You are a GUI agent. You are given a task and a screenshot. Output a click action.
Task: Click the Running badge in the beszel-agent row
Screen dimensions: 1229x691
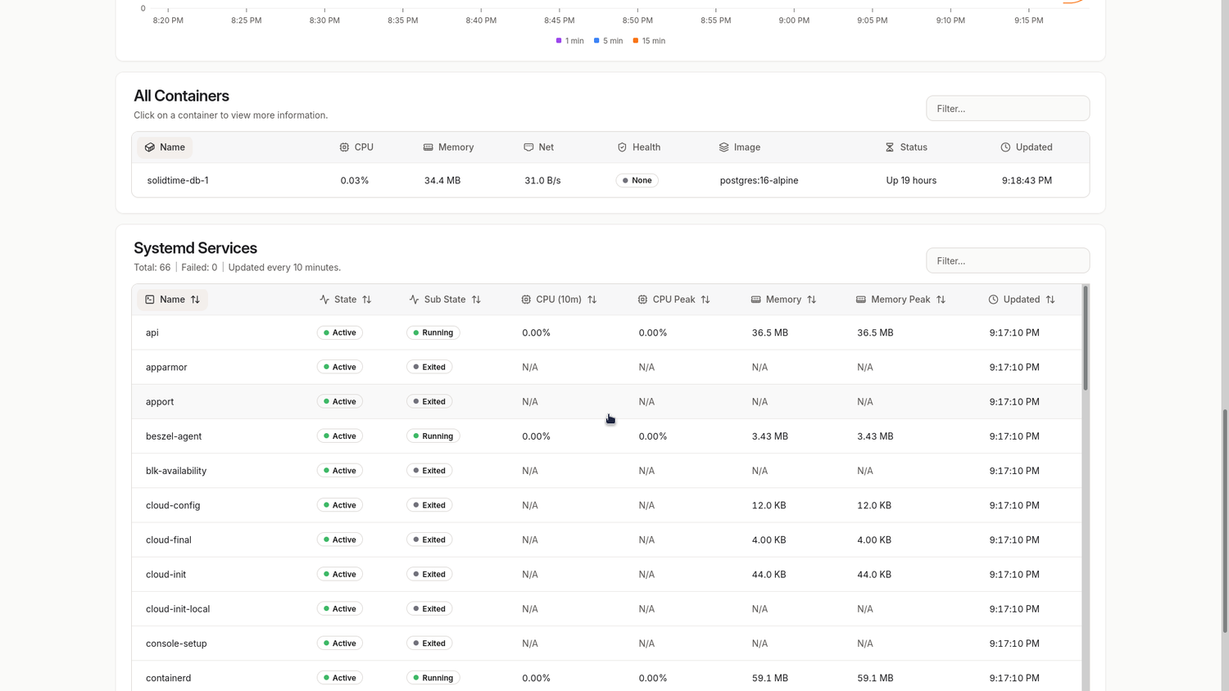point(433,436)
